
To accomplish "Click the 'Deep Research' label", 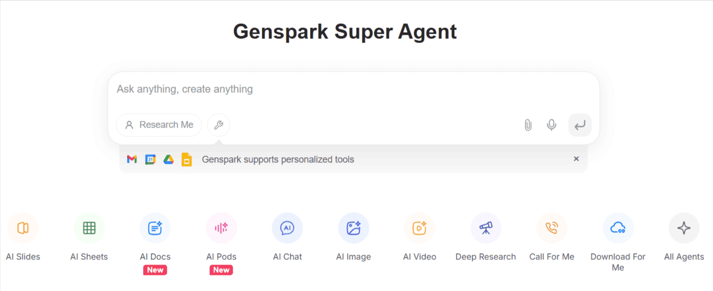I will [x=486, y=257].
